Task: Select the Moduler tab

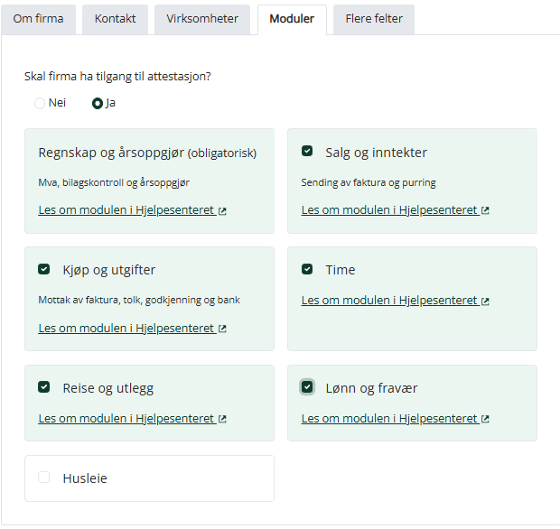Action: pyautogui.click(x=292, y=19)
